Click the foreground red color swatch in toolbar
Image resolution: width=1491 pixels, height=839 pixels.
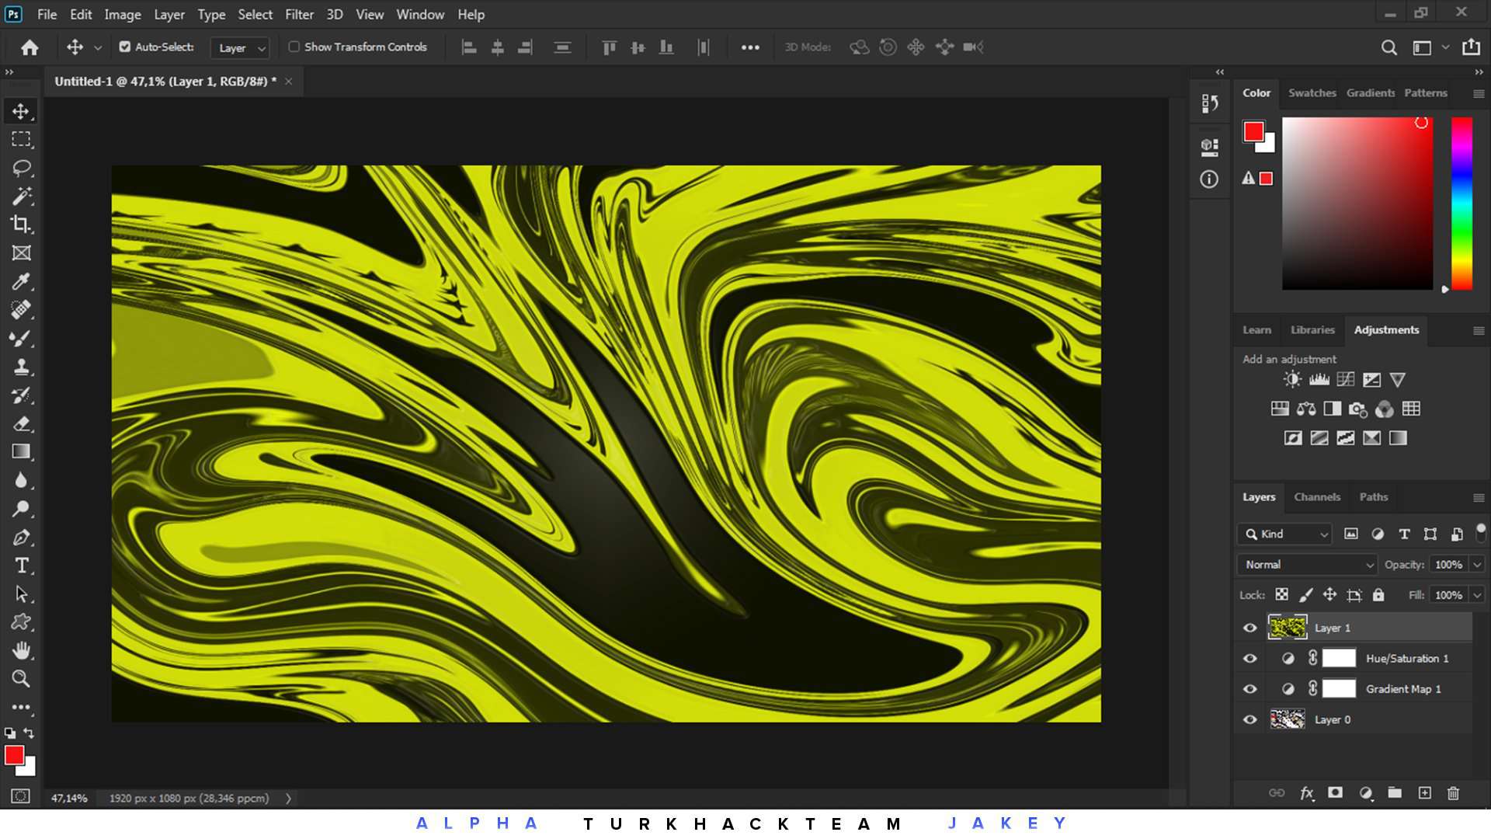(14, 755)
